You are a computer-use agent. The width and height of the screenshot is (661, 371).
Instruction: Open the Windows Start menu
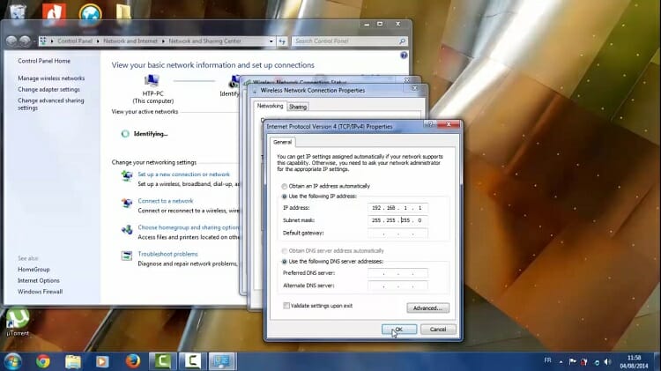tap(12, 361)
